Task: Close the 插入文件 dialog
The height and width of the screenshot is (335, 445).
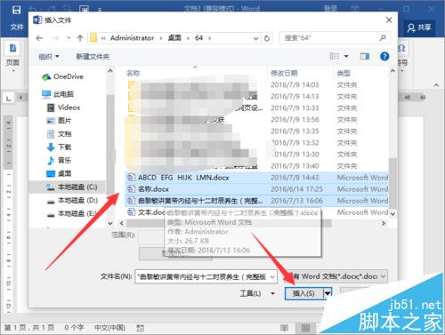Action: [x=389, y=20]
